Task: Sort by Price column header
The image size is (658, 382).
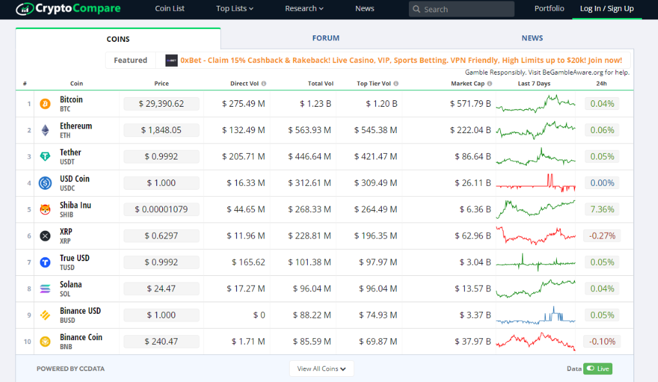Action: click(x=162, y=84)
